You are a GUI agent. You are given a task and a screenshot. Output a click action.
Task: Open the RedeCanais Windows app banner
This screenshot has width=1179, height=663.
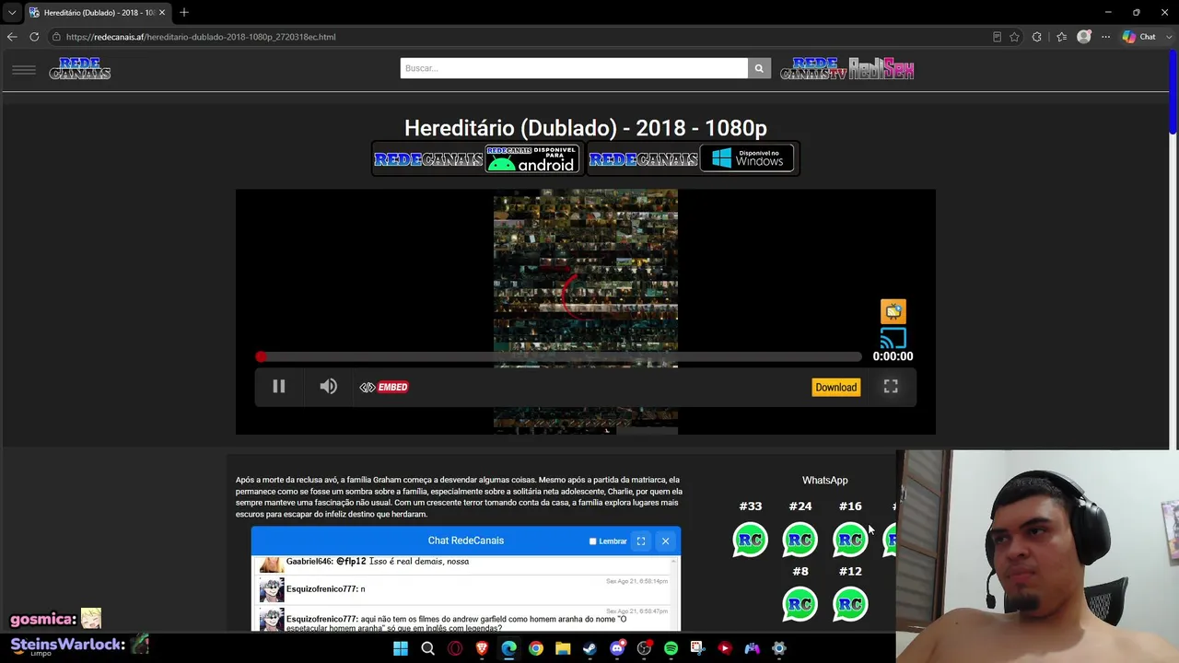pyautogui.click(x=693, y=158)
